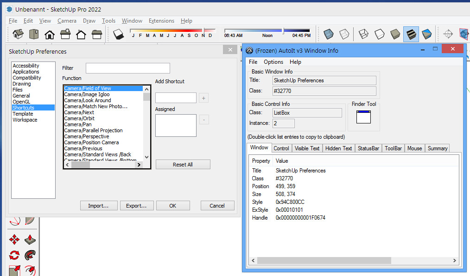Select OpenGL in preferences category list
The height and width of the screenshot is (276, 470).
pos(22,102)
